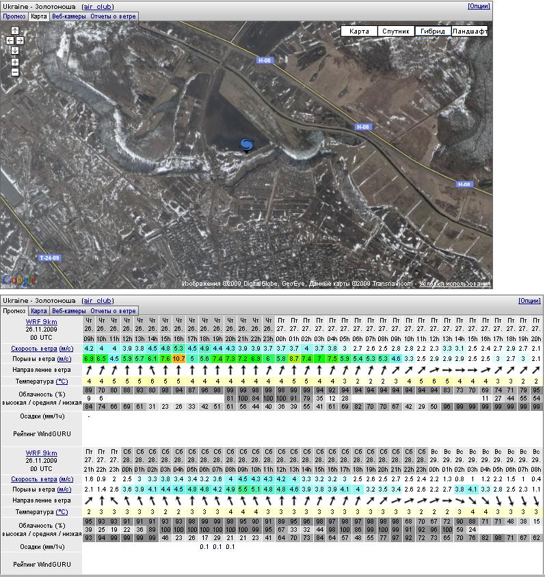The width and height of the screenshot is (545, 577).
Task: Choose the Ландшафт map type
Action: (470, 31)
